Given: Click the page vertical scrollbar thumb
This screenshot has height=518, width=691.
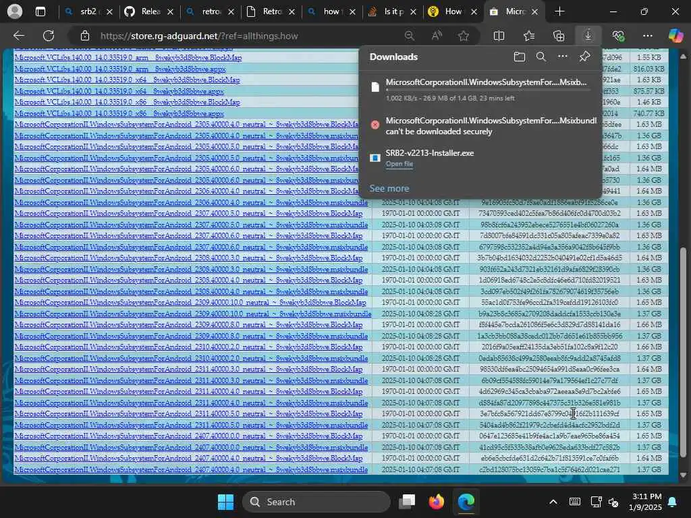Looking at the screenshot, I should pos(683,352).
